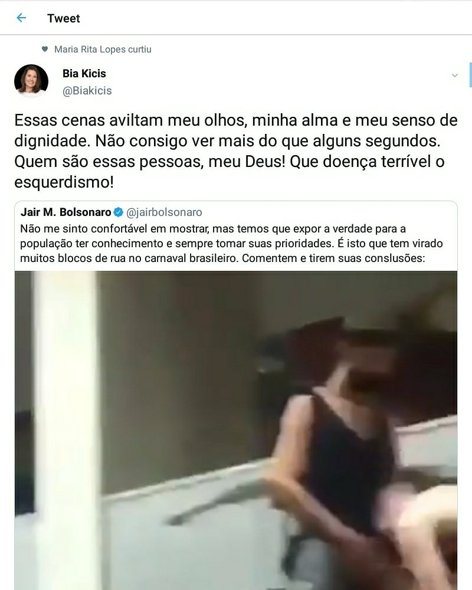Go back using the arrow icon

21,18
